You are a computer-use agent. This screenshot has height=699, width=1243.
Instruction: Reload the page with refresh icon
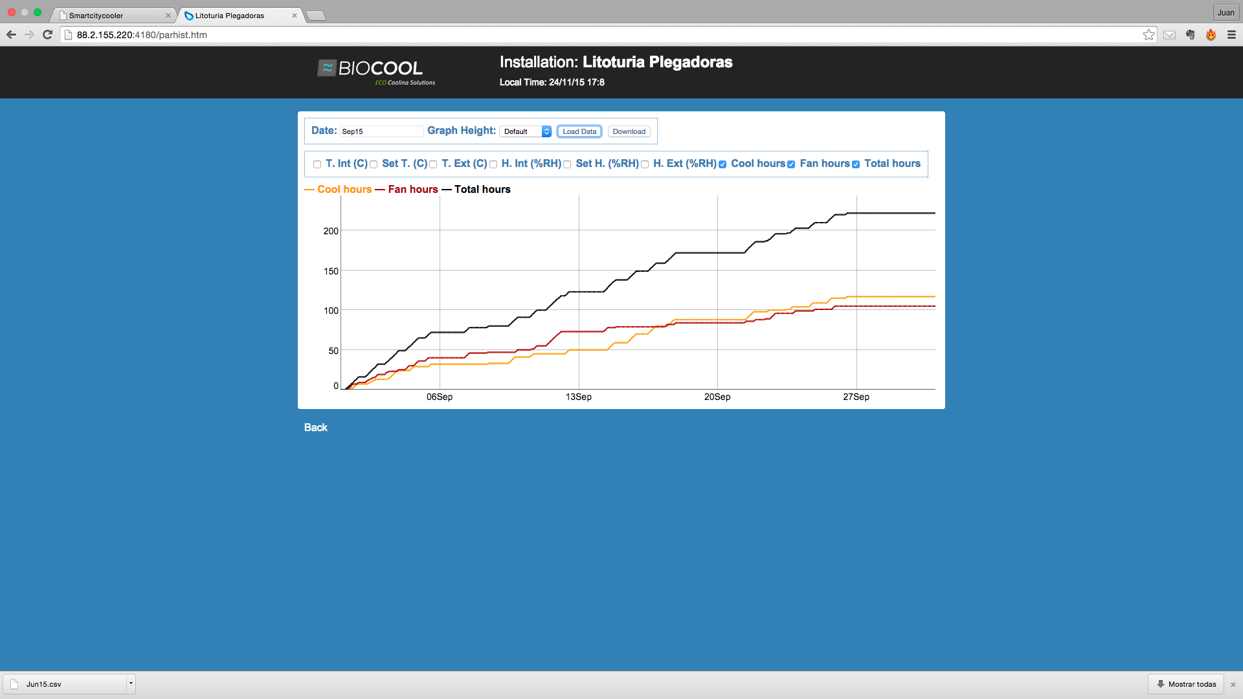point(47,35)
